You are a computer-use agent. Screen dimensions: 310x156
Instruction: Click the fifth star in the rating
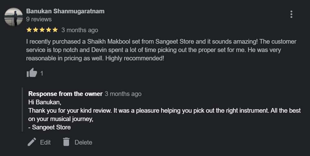[55, 30]
